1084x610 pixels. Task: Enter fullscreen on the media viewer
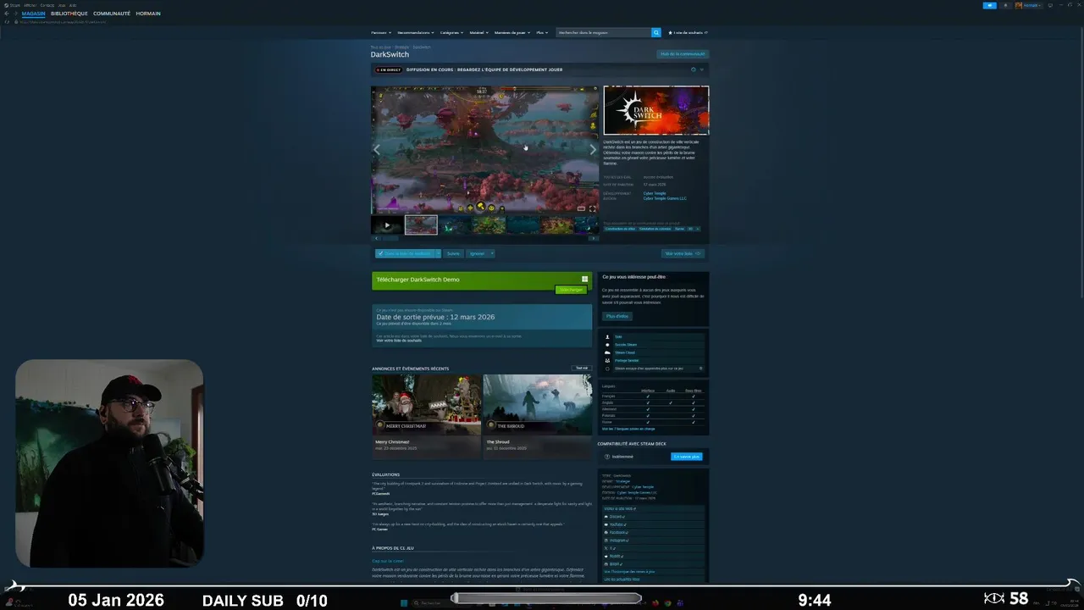tap(592, 208)
